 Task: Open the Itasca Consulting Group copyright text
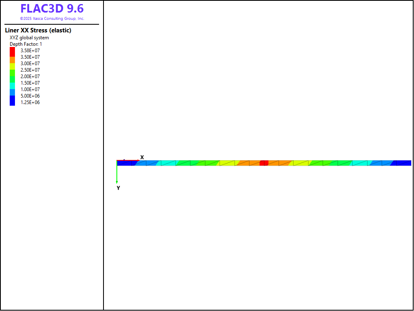pos(52,19)
